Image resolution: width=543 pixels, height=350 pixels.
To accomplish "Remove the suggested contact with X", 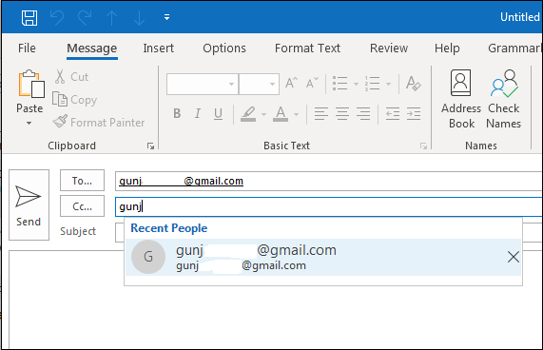I will click(513, 257).
